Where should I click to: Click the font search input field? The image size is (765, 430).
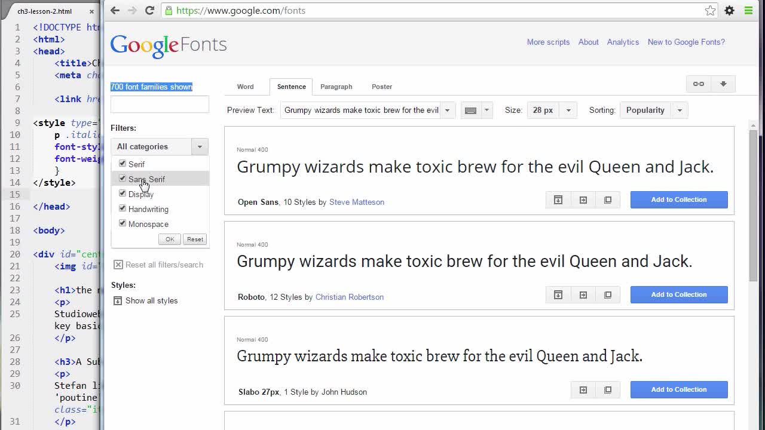(x=160, y=105)
